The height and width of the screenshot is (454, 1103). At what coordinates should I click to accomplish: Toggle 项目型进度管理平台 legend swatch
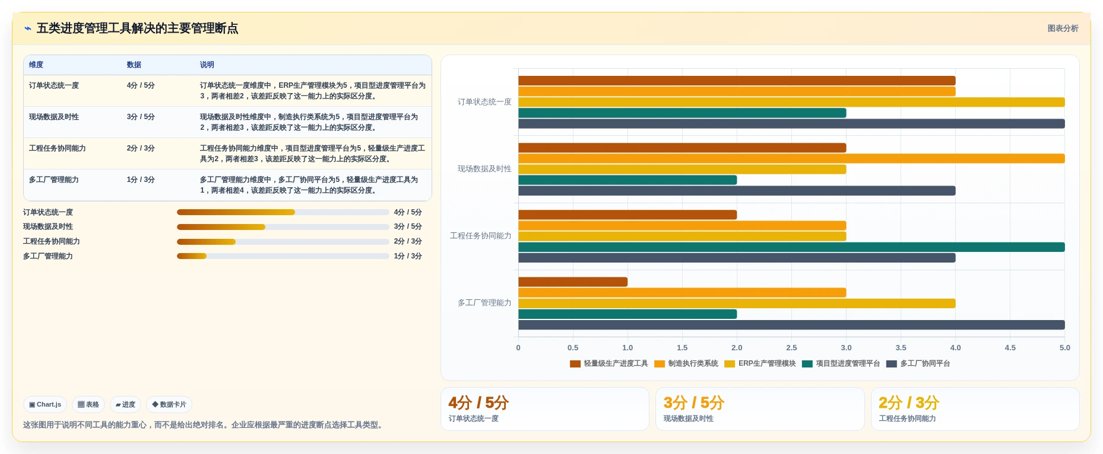tap(807, 364)
